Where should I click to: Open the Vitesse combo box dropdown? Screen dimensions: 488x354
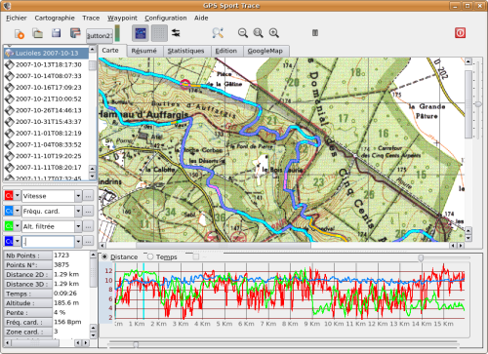[78, 196]
